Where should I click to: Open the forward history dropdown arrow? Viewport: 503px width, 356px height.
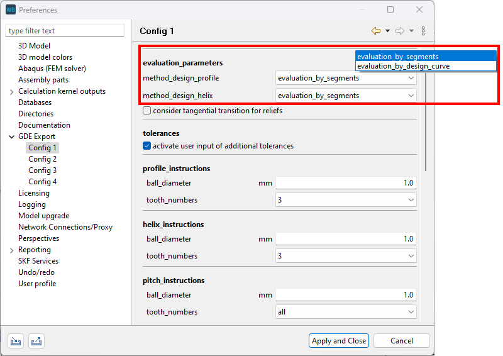click(x=411, y=31)
